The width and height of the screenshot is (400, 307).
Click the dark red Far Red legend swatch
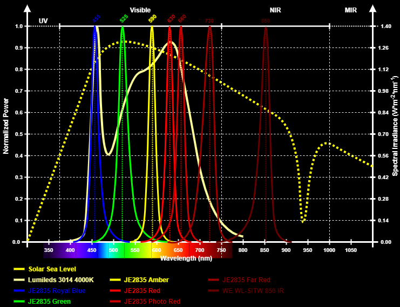pos(214,280)
